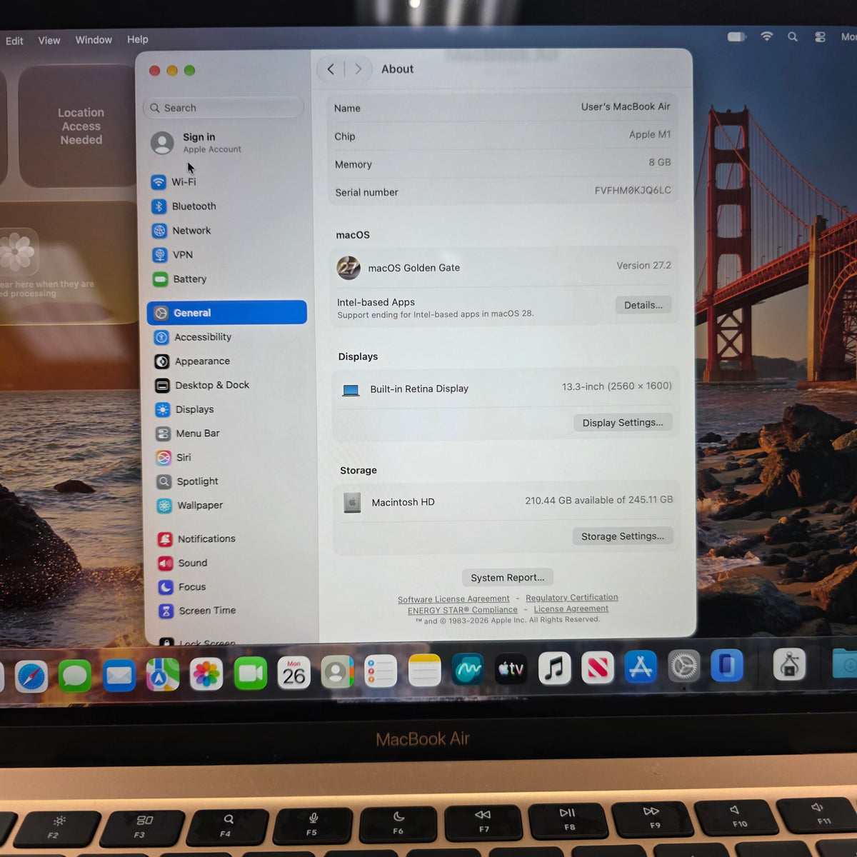Click the Location Access Needed widget

(77, 126)
